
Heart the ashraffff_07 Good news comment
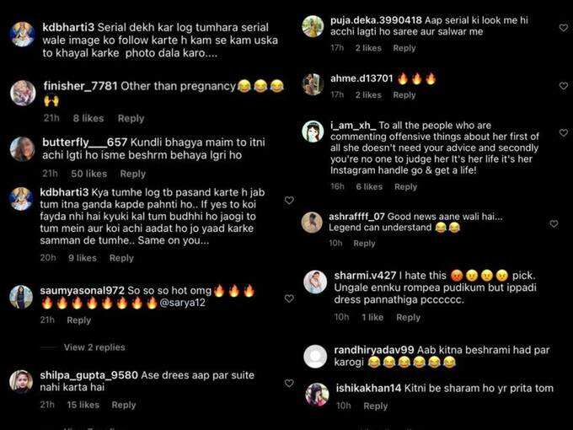554,223
